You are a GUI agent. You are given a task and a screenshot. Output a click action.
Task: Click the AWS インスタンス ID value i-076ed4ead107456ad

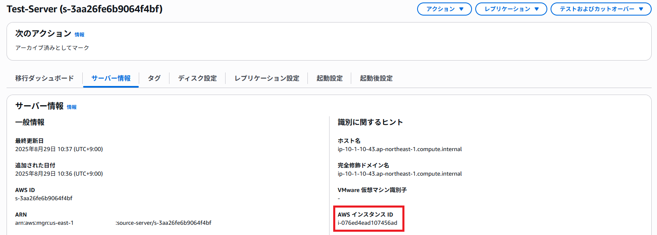[368, 223]
